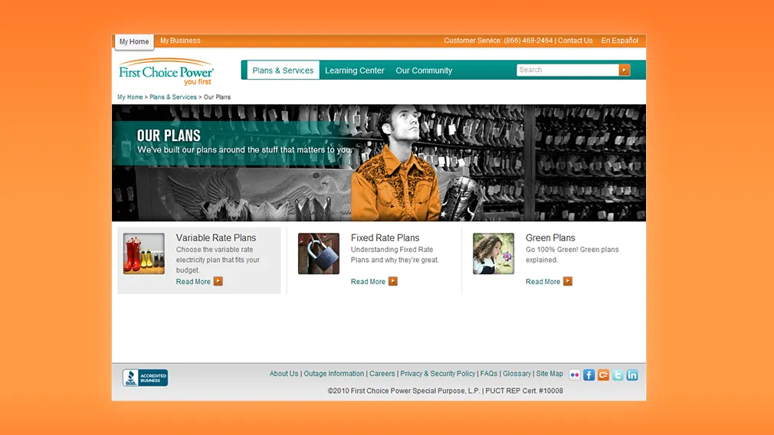Open Outage Information footer link
Viewport: 774px width, 435px height.
(x=333, y=374)
